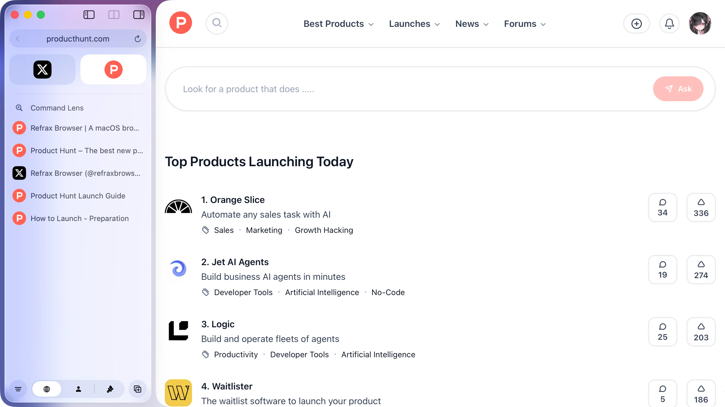Open the user avatar profile menu

pyautogui.click(x=700, y=23)
